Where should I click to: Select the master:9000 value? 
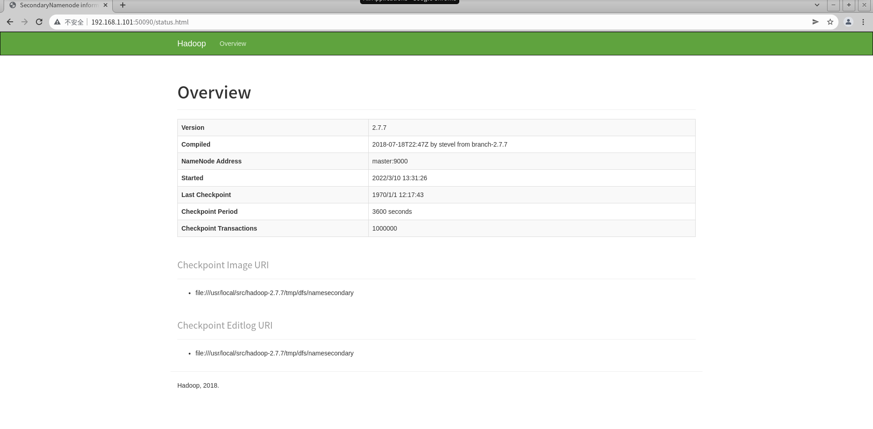(x=390, y=161)
